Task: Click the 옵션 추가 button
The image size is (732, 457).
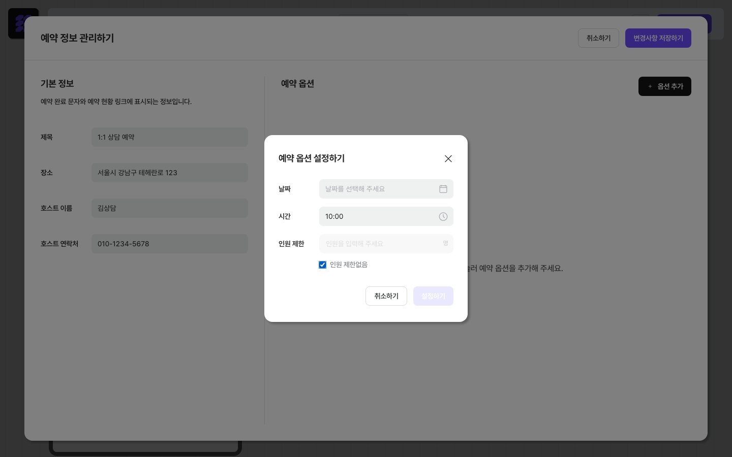Action: (x=665, y=86)
